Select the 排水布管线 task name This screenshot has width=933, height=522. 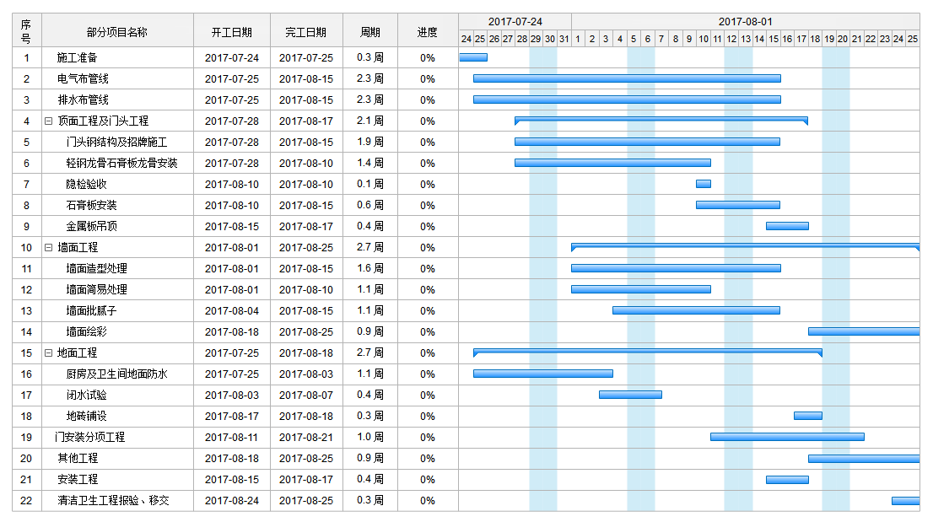[x=83, y=100]
